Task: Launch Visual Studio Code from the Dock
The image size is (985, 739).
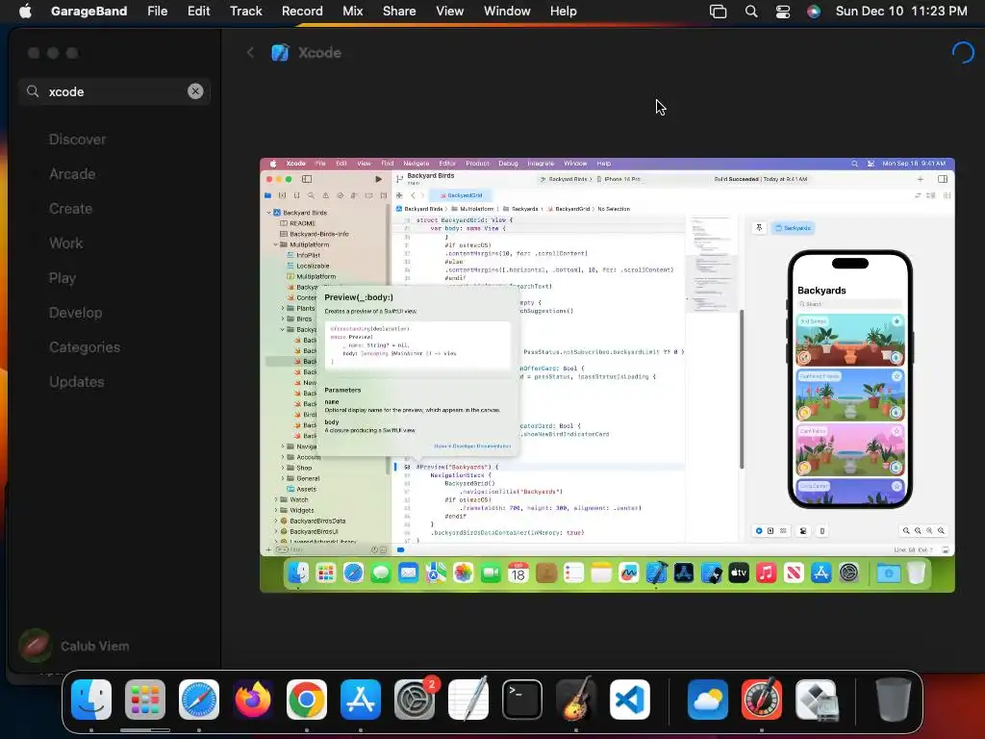Action: (630, 700)
